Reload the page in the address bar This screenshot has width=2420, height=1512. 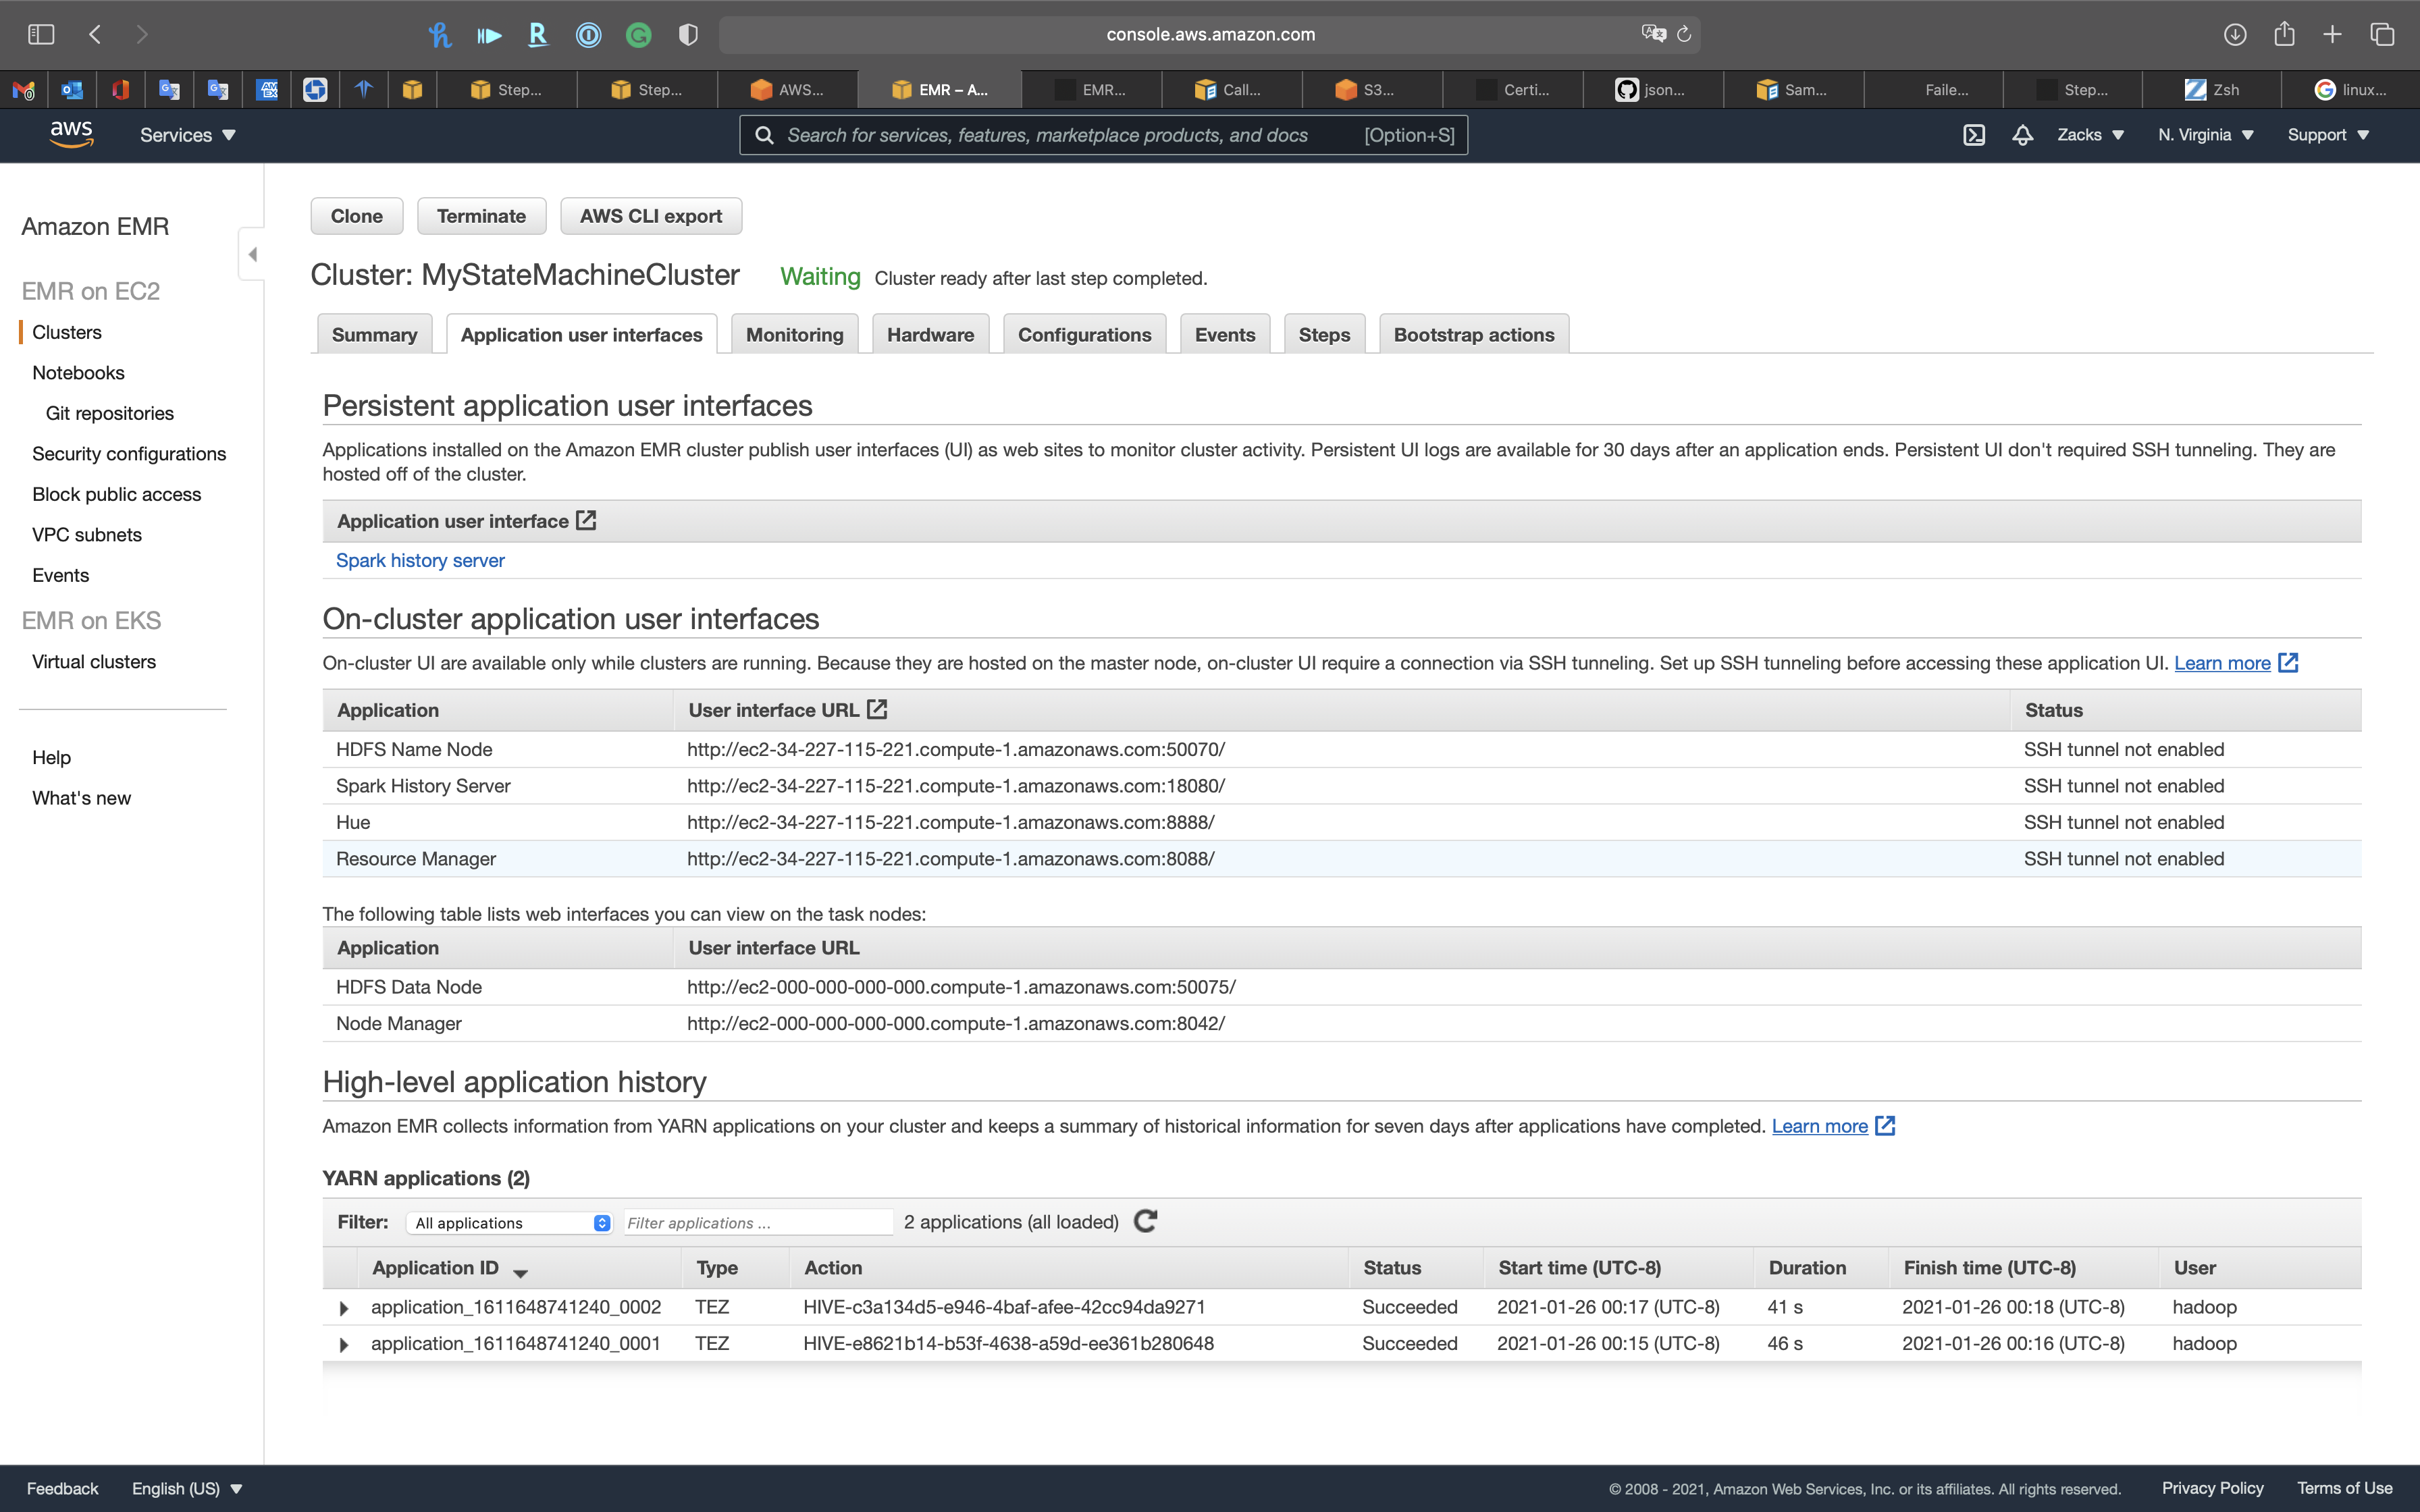[1684, 34]
